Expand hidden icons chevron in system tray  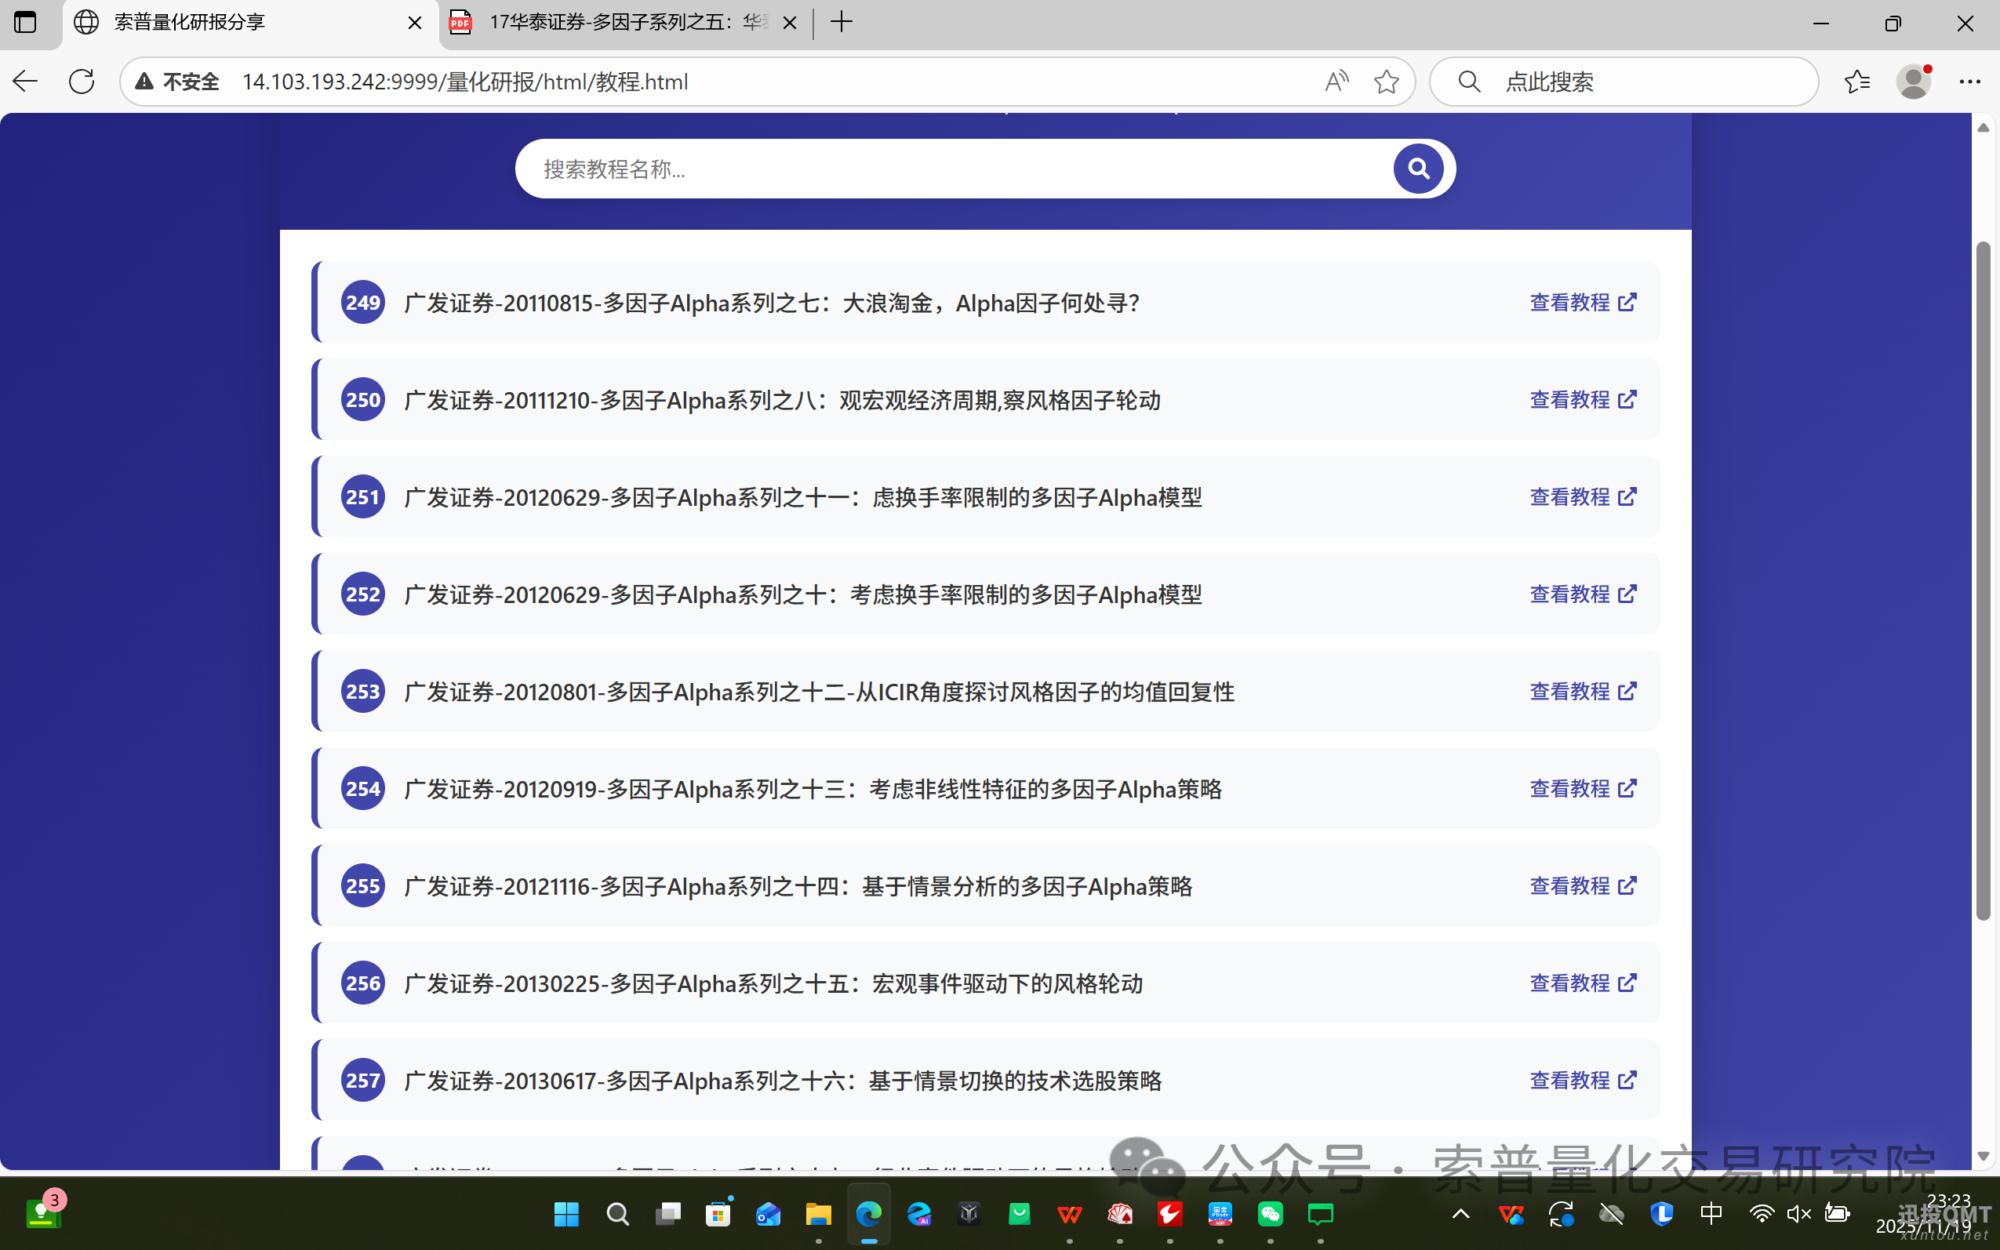click(x=1460, y=1214)
